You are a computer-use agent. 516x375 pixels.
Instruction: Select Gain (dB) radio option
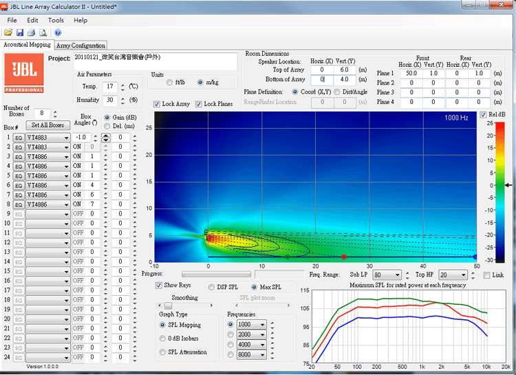tap(107, 117)
